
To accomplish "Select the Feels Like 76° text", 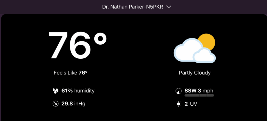I will point(70,73).
